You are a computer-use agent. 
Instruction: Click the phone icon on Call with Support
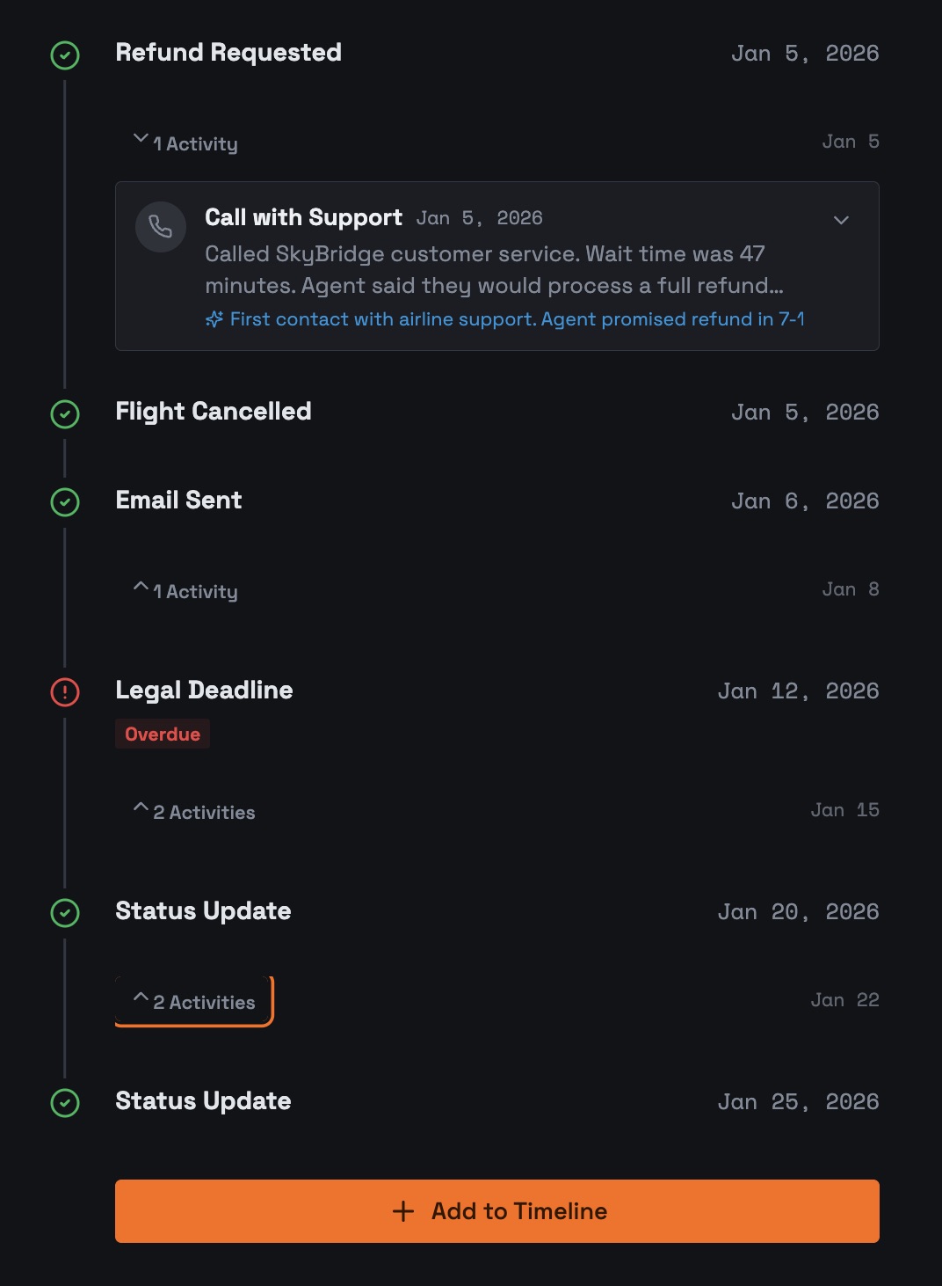[x=161, y=227]
